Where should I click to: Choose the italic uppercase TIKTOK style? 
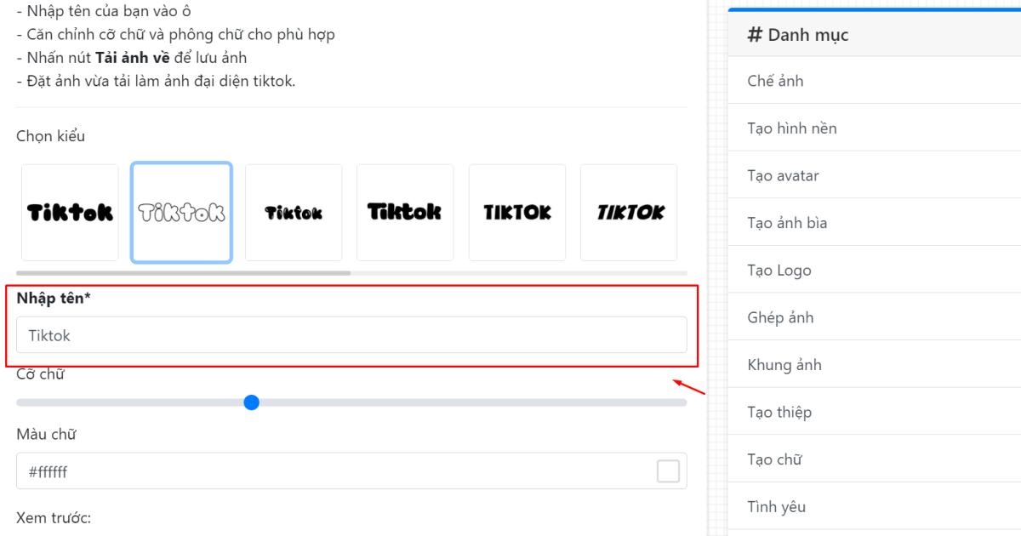[629, 213]
